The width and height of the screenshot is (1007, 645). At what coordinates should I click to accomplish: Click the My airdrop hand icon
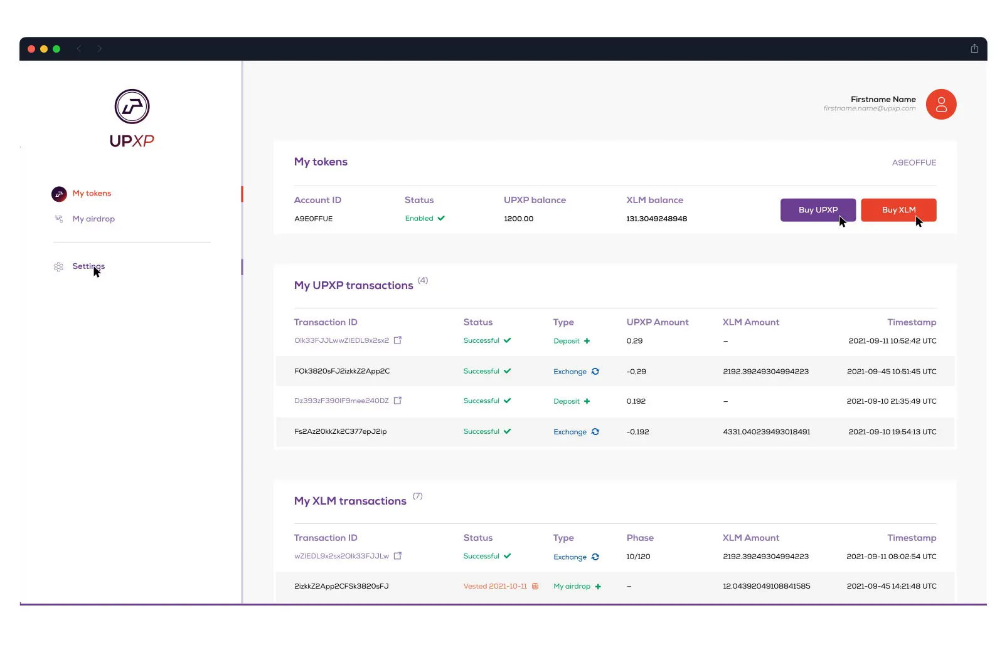tap(58, 219)
